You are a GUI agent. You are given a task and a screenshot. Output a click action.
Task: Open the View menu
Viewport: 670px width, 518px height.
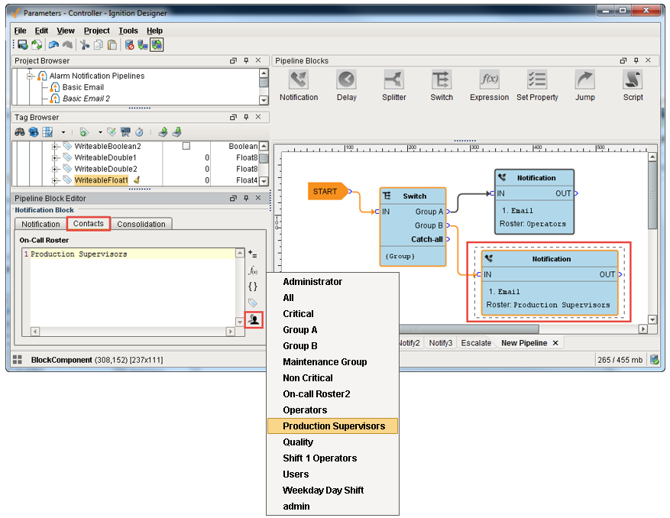(x=66, y=31)
